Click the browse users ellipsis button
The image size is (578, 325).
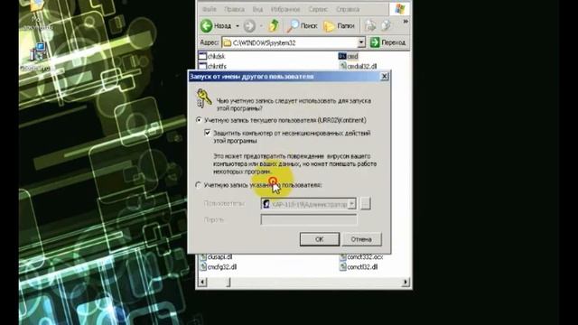pyautogui.click(x=365, y=203)
